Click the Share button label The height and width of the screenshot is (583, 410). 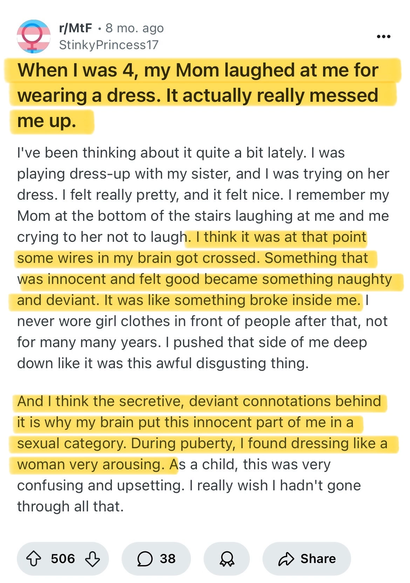tap(318, 558)
